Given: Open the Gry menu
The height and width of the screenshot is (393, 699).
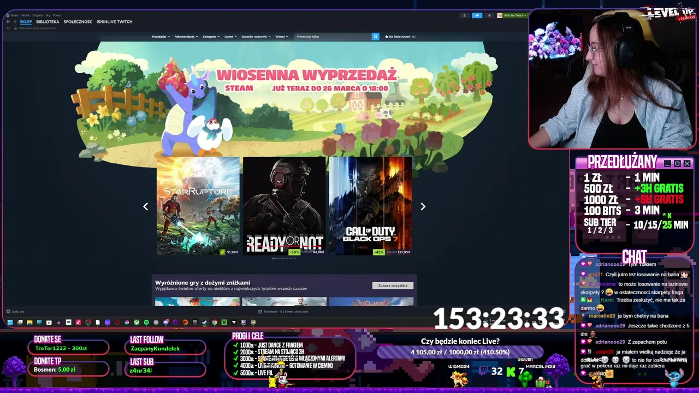Looking at the screenshot, I should click(48, 15).
